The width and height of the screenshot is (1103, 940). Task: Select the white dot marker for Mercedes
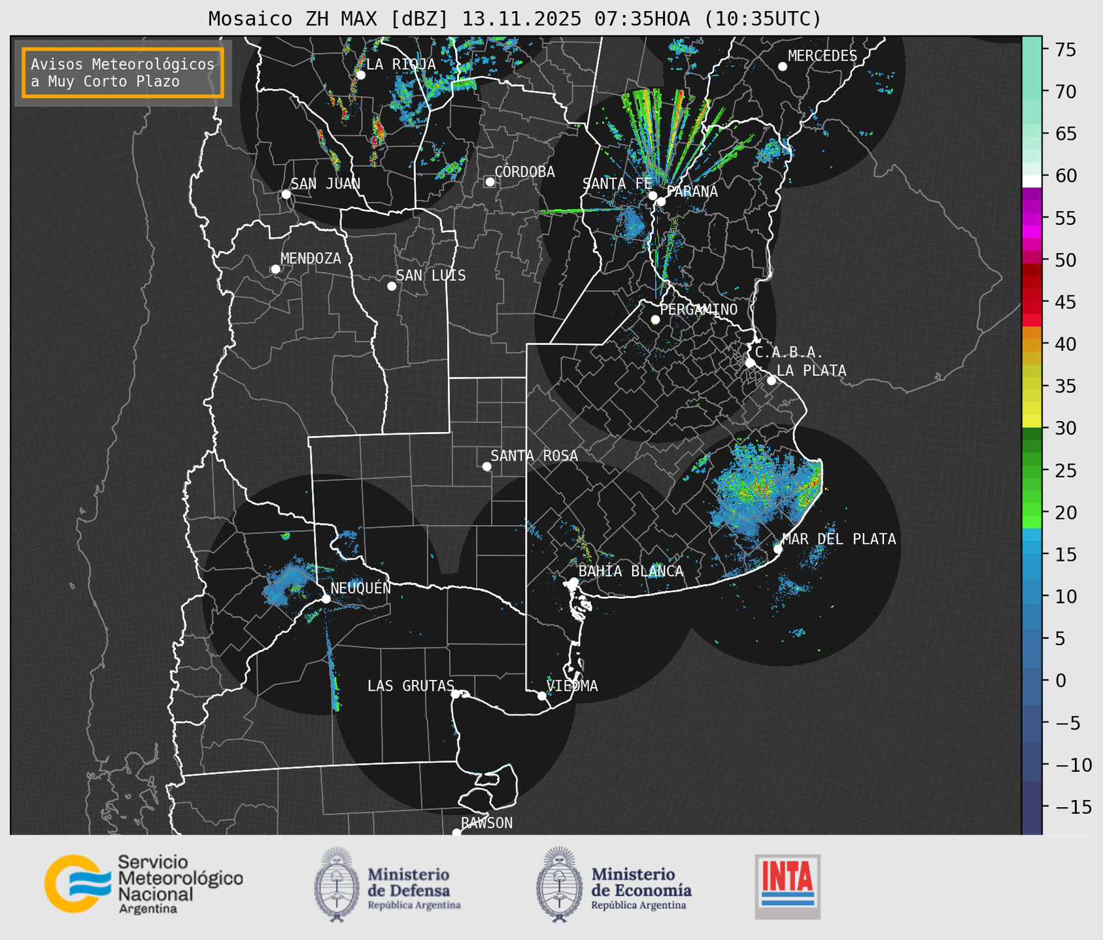[x=783, y=67]
